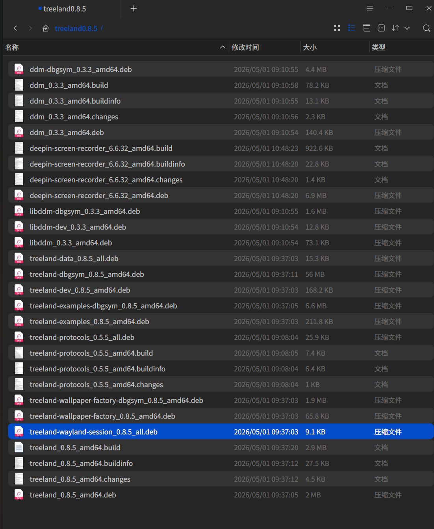Add a new tab

tap(134, 8)
